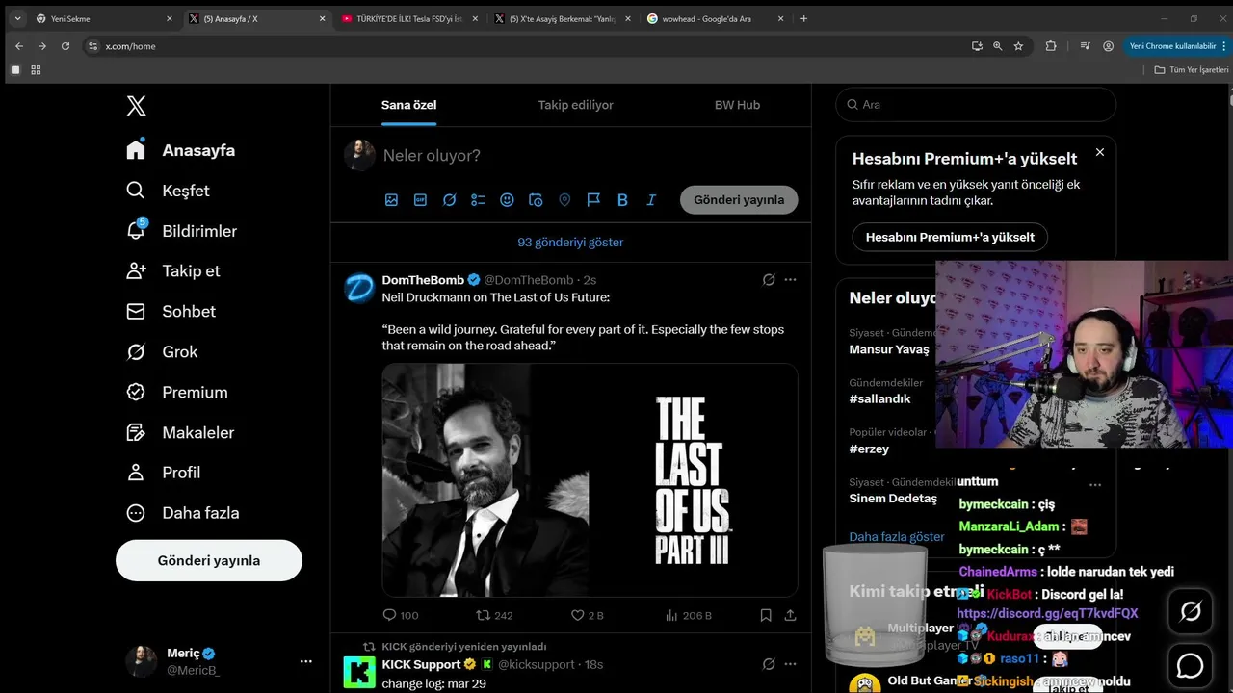The height and width of the screenshot is (693, 1233).
Task: Open the emoji picker
Action: coord(507,200)
